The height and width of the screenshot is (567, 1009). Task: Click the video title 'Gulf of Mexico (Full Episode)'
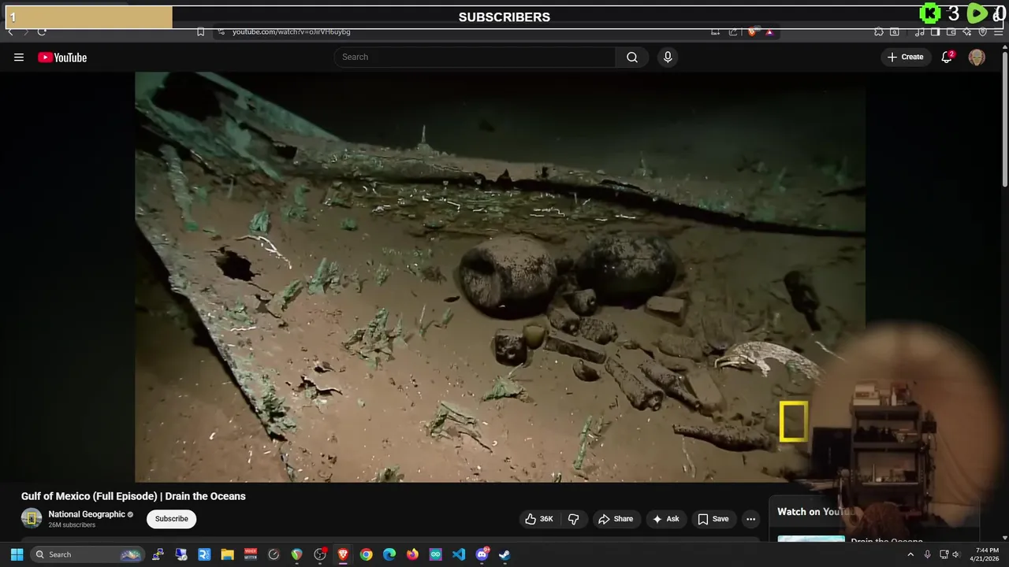(133, 496)
